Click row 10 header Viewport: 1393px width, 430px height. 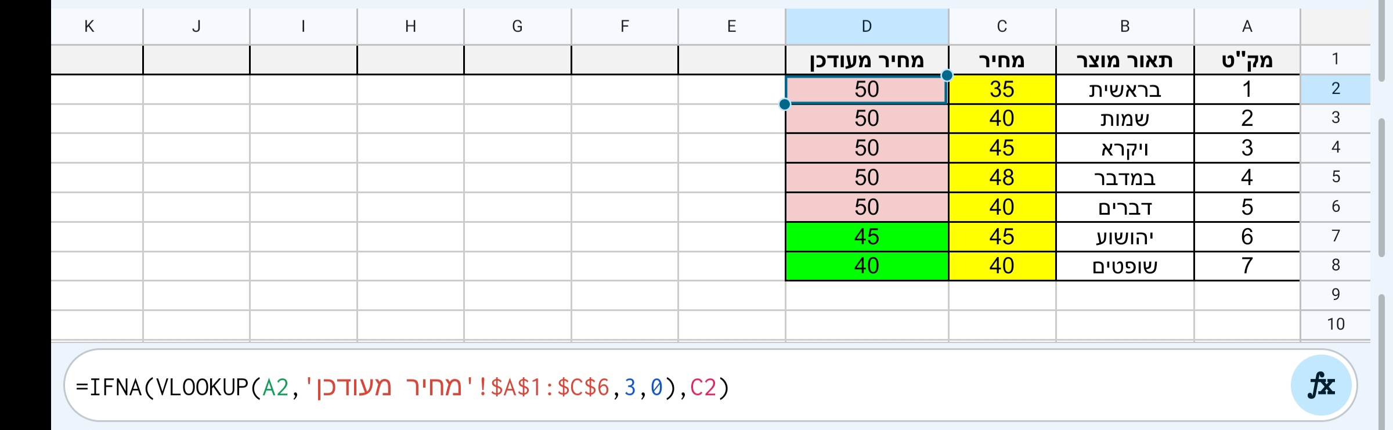1335,324
